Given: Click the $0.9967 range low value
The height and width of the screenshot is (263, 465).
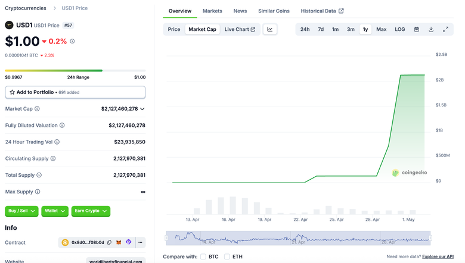Looking at the screenshot, I should click(x=14, y=77).
